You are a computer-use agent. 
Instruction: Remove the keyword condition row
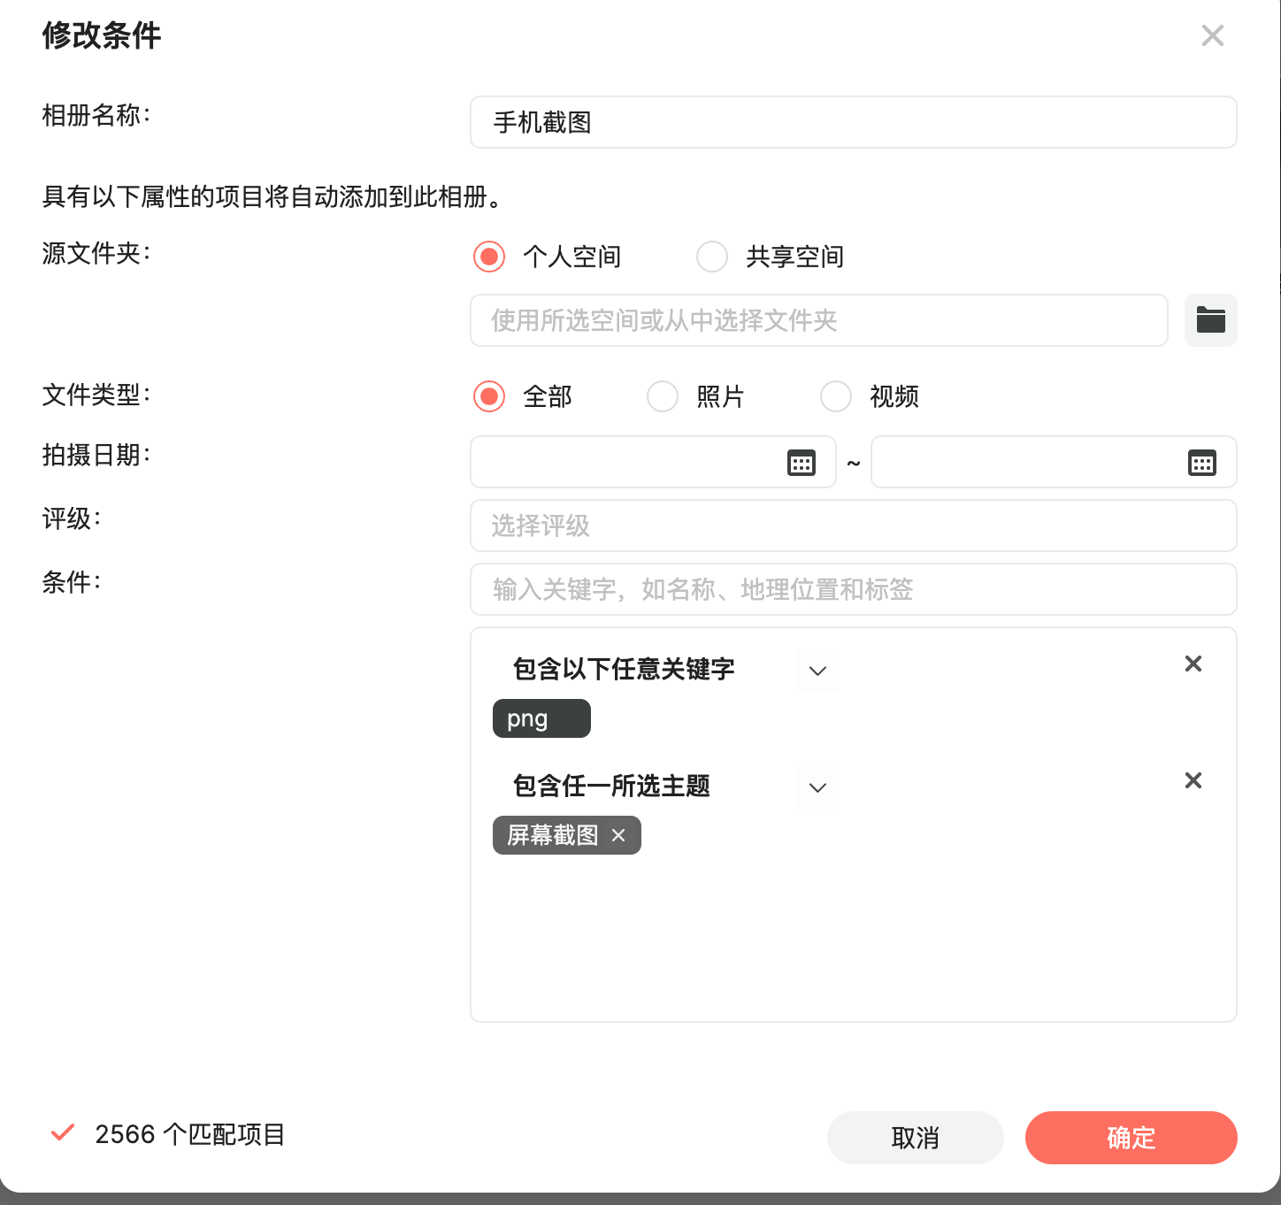point(1193,664)
